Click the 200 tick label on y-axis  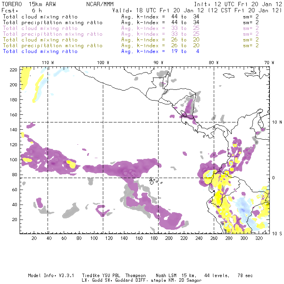[14, 84]
